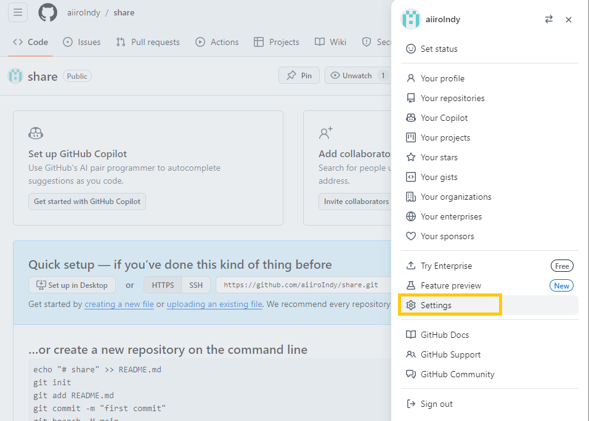Click the Your repositories repo icon

[411, 98]
